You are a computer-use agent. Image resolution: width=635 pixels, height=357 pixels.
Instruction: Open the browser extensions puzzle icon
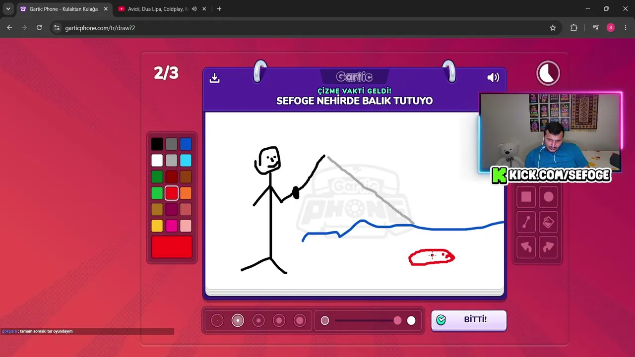(574, 28)
